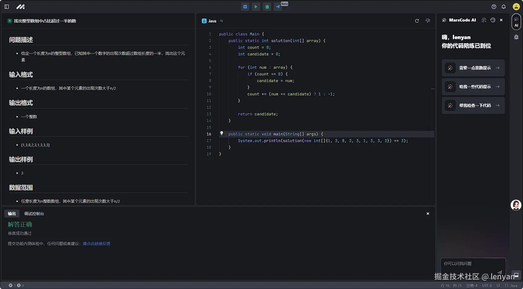
Task: Open the 空格: 4 indentation selector
Action: click(472, 285)
